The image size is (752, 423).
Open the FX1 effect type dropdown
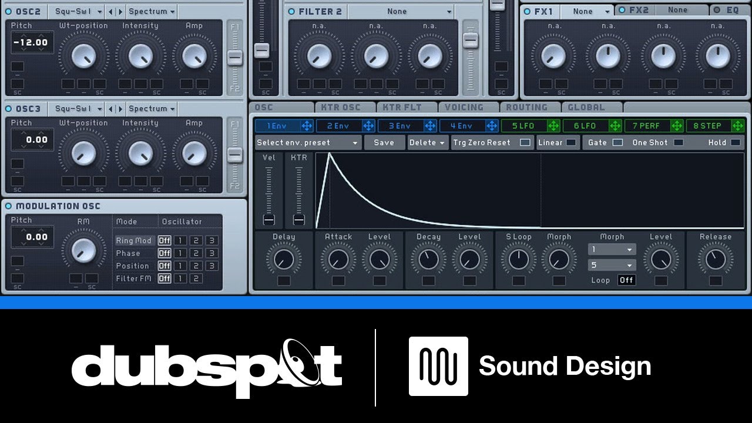[587, 11]
